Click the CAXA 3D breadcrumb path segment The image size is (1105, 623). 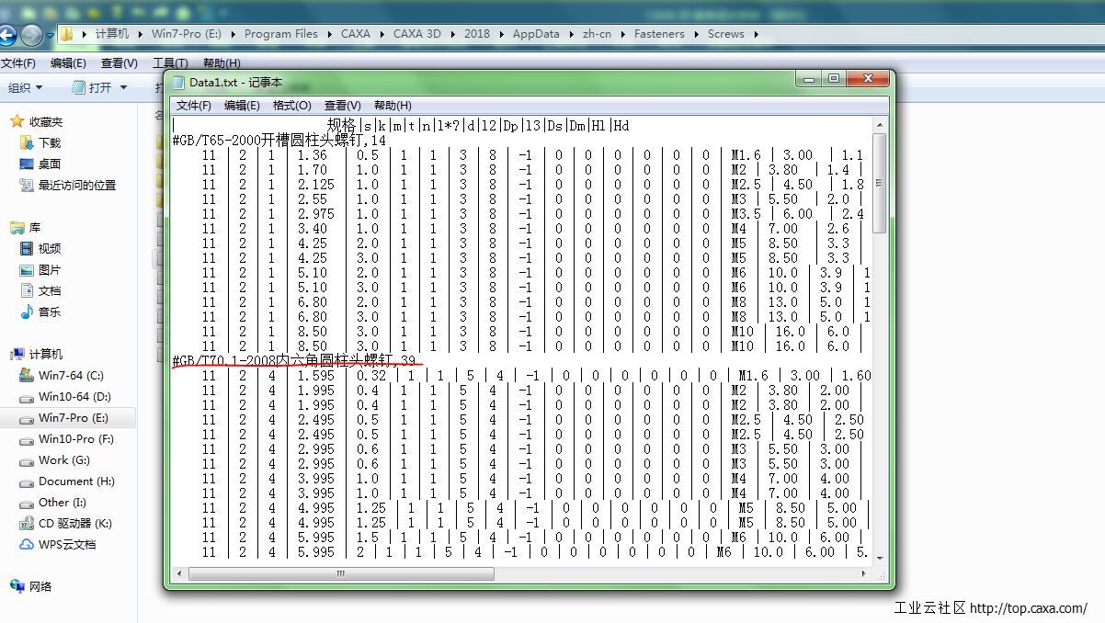tap(416, 34)
